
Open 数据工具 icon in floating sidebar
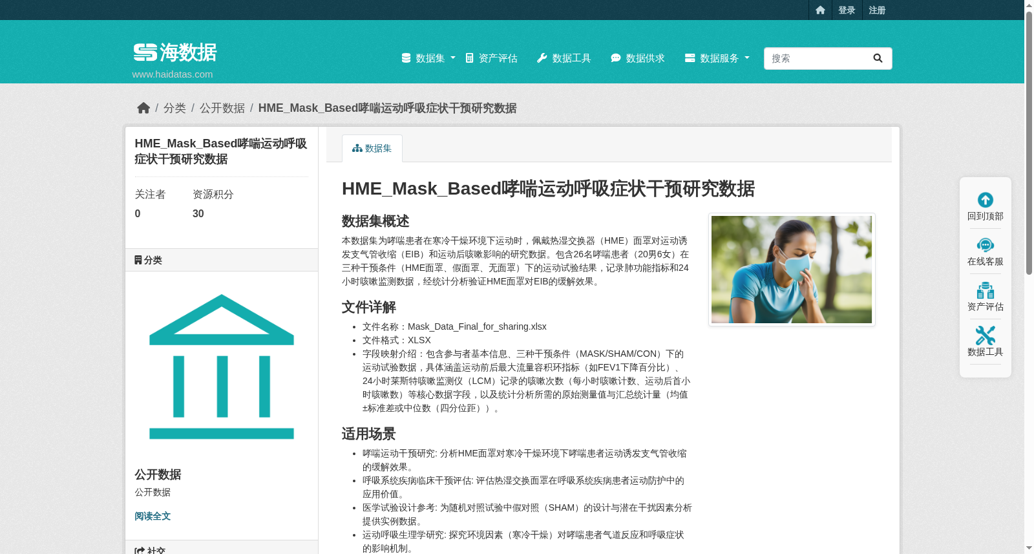[986, 336]
